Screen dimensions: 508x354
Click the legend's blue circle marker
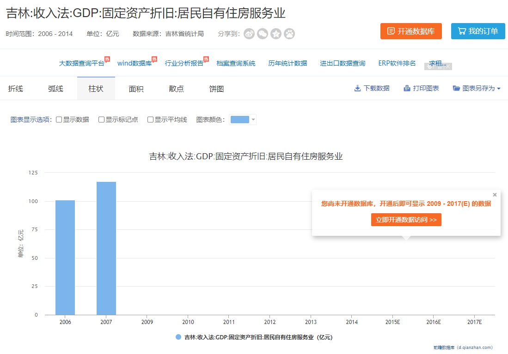tap(178, 337)
